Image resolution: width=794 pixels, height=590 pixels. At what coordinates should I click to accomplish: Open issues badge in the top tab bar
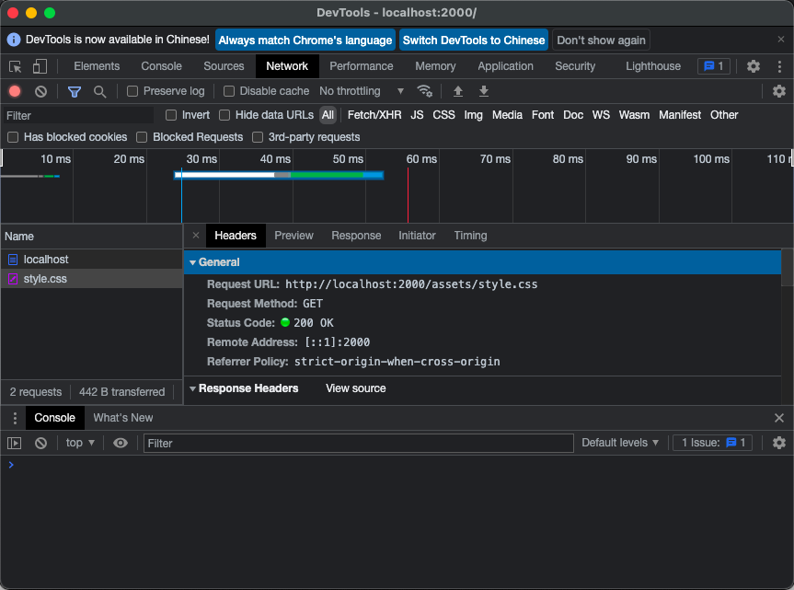pos(713,66)
